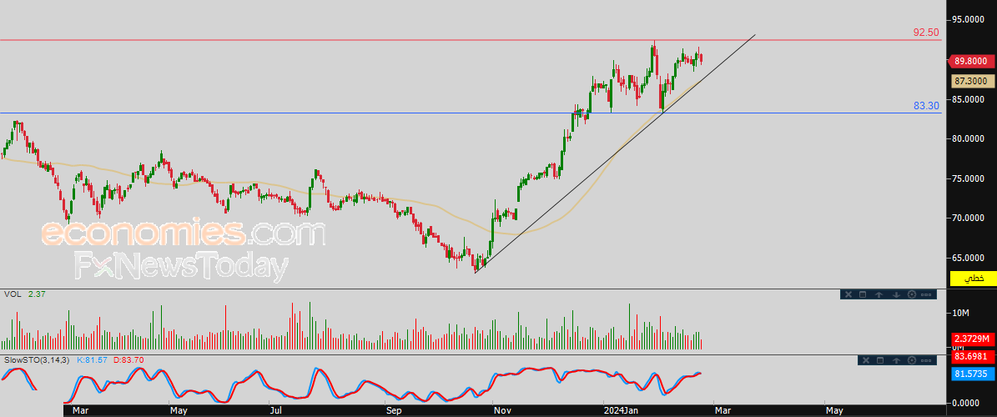
Task: Click the Sep date axis label
Action: [x=395, y=410]
